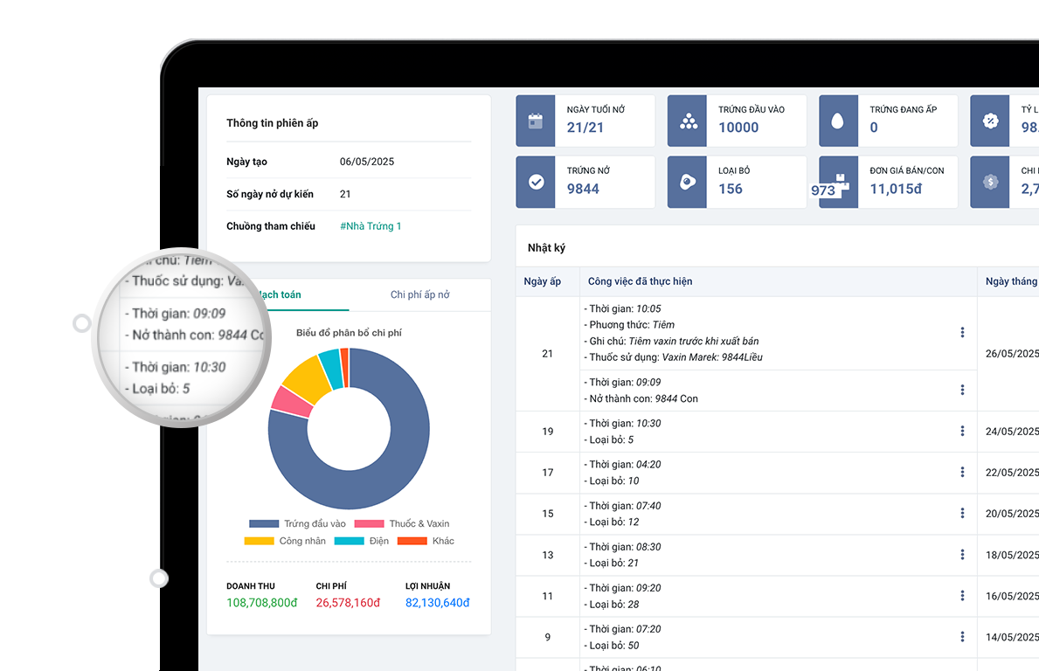Click the Loại bỏ: 50 log entry
1039x671 pixels.
[612, 646]
